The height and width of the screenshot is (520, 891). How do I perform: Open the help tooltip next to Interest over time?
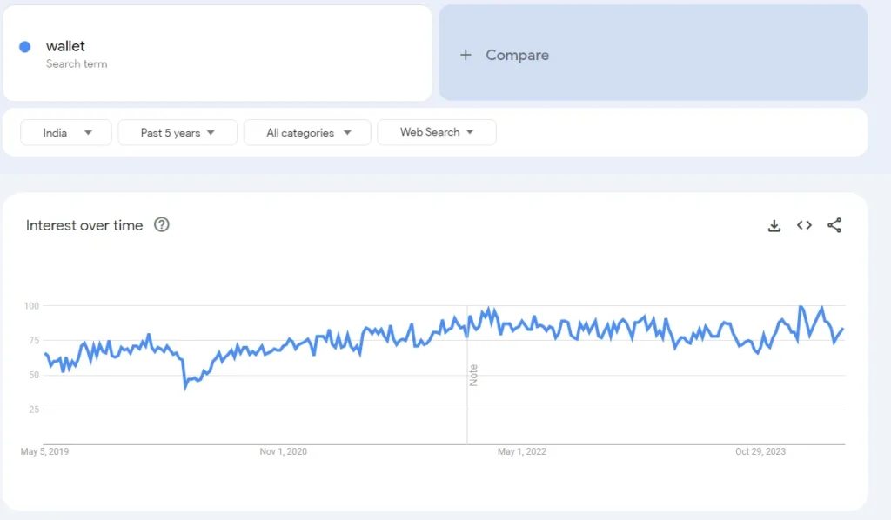pyautogui.click(x=162, y=225)
